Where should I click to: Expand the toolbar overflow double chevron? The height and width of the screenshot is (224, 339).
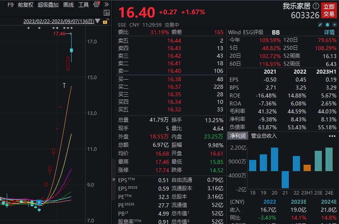point(106,5)
